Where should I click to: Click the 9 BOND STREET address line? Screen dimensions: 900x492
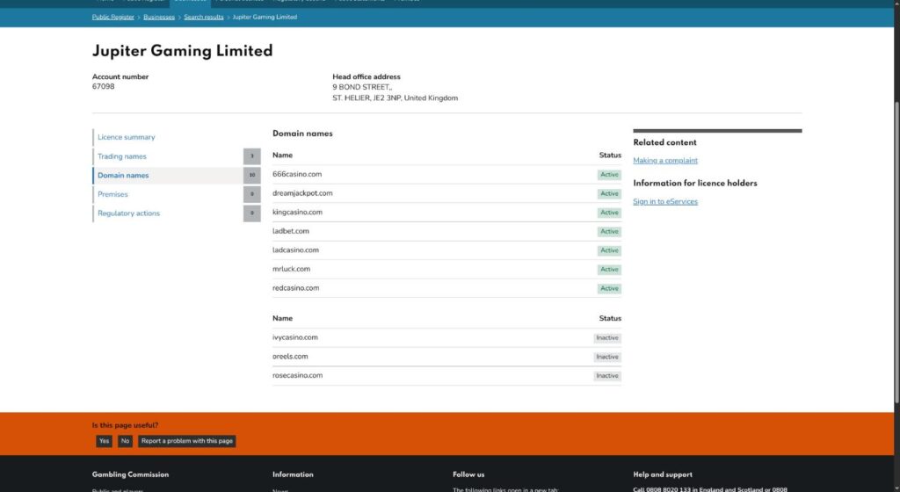pyautogui.click(x=362, y=87)
